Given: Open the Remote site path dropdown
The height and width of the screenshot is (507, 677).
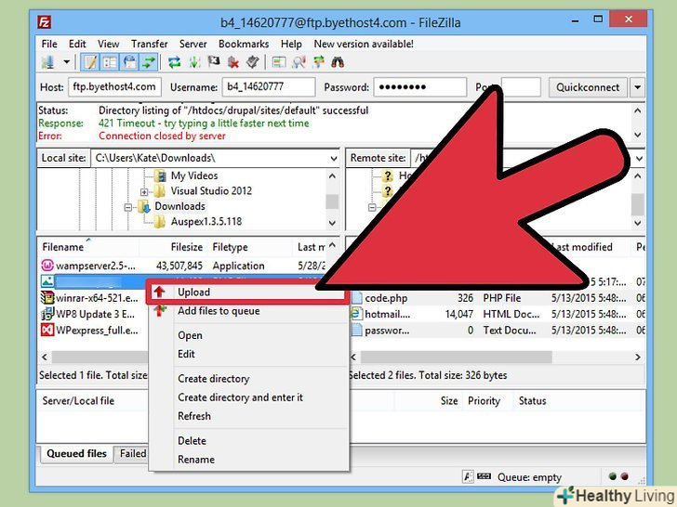Looking at the screenshot, I should pos(639,158).
